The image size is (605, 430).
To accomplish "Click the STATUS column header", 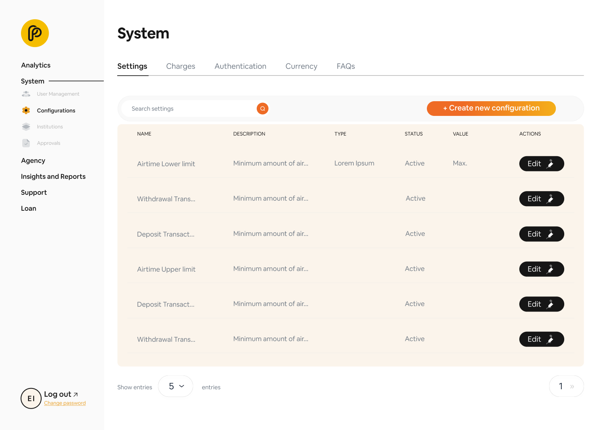I will coord(414,134).
